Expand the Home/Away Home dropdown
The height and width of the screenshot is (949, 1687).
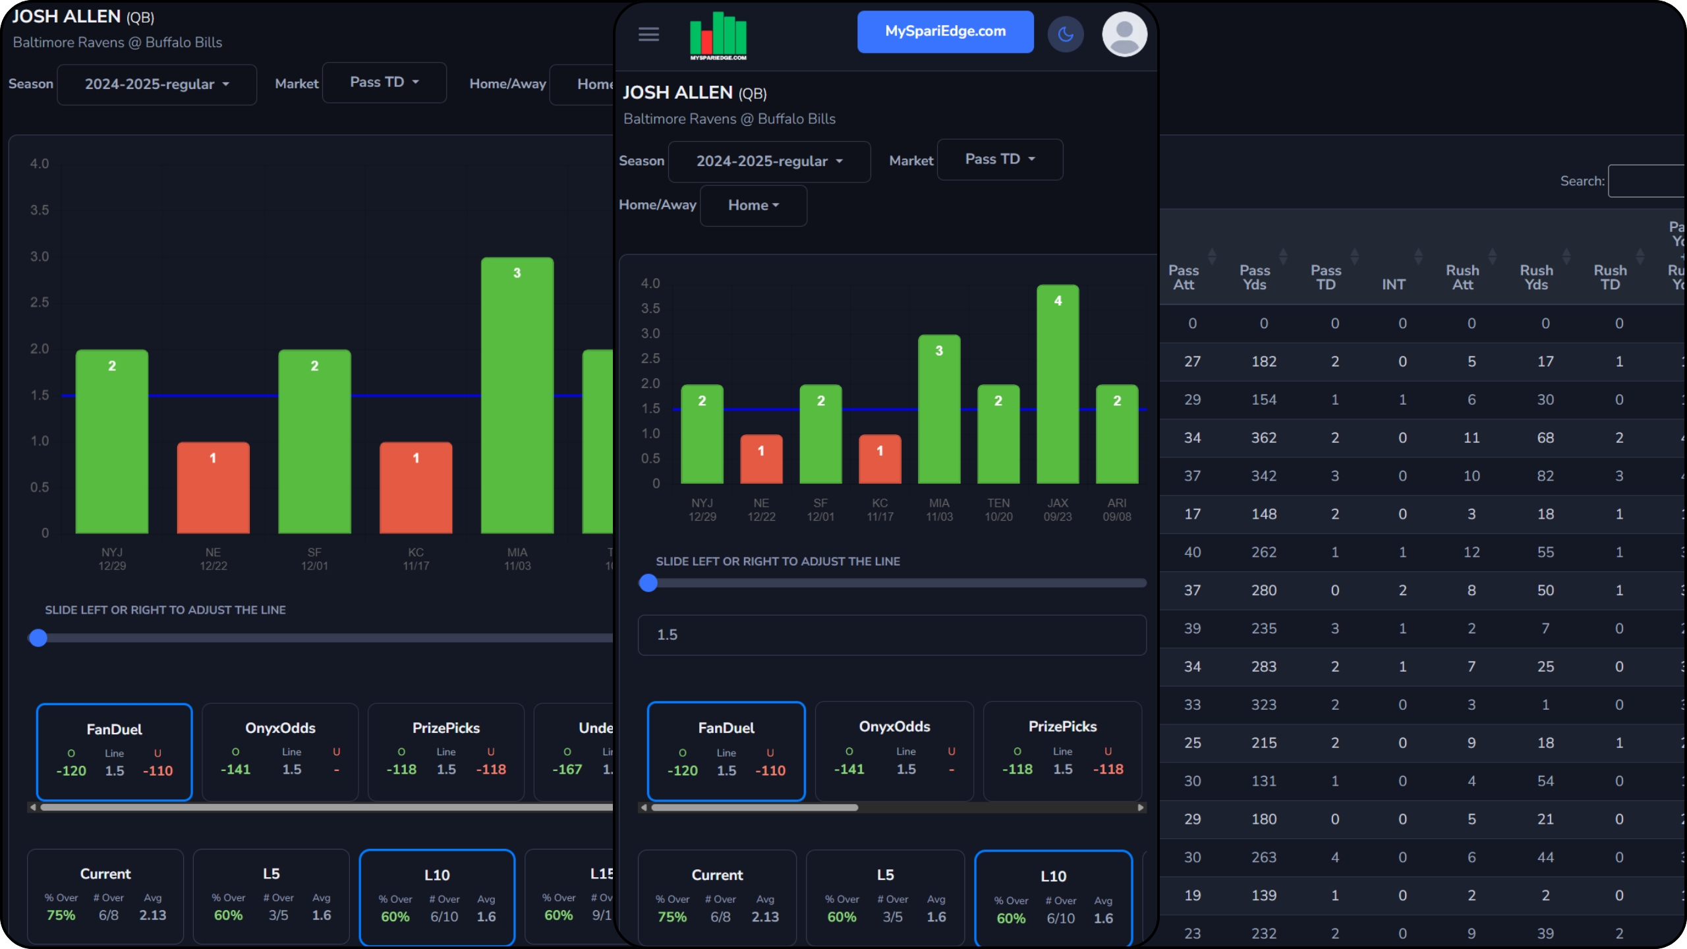[753, 206]
